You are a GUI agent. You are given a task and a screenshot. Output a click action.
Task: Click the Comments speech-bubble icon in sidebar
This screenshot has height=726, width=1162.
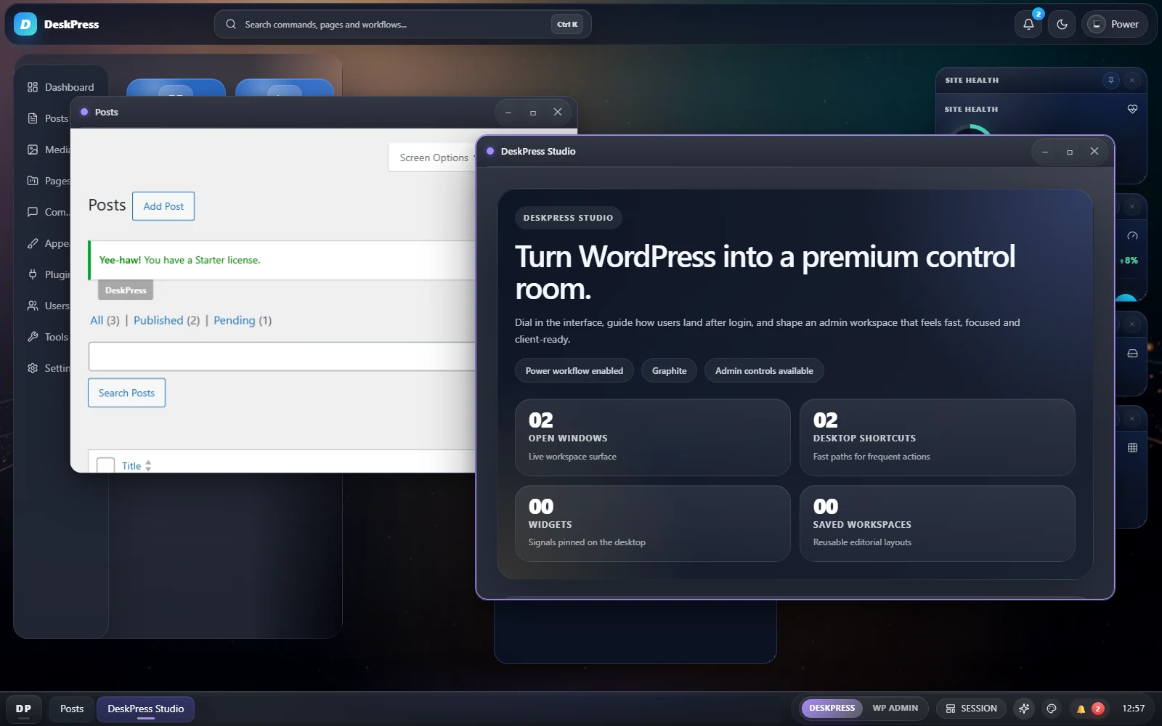pyautogui.click(x=33, y=212)
